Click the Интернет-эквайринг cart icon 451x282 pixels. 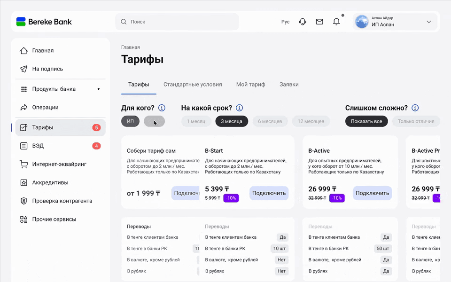24,164
